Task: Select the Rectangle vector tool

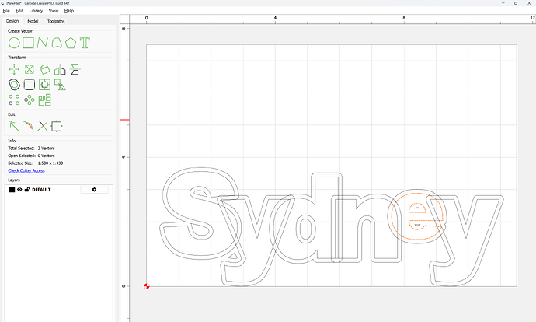Action: click(28, 42)
